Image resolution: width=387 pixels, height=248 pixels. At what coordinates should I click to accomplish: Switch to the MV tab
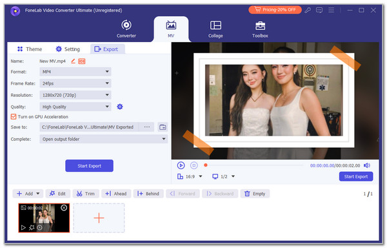tap(171, 29)
